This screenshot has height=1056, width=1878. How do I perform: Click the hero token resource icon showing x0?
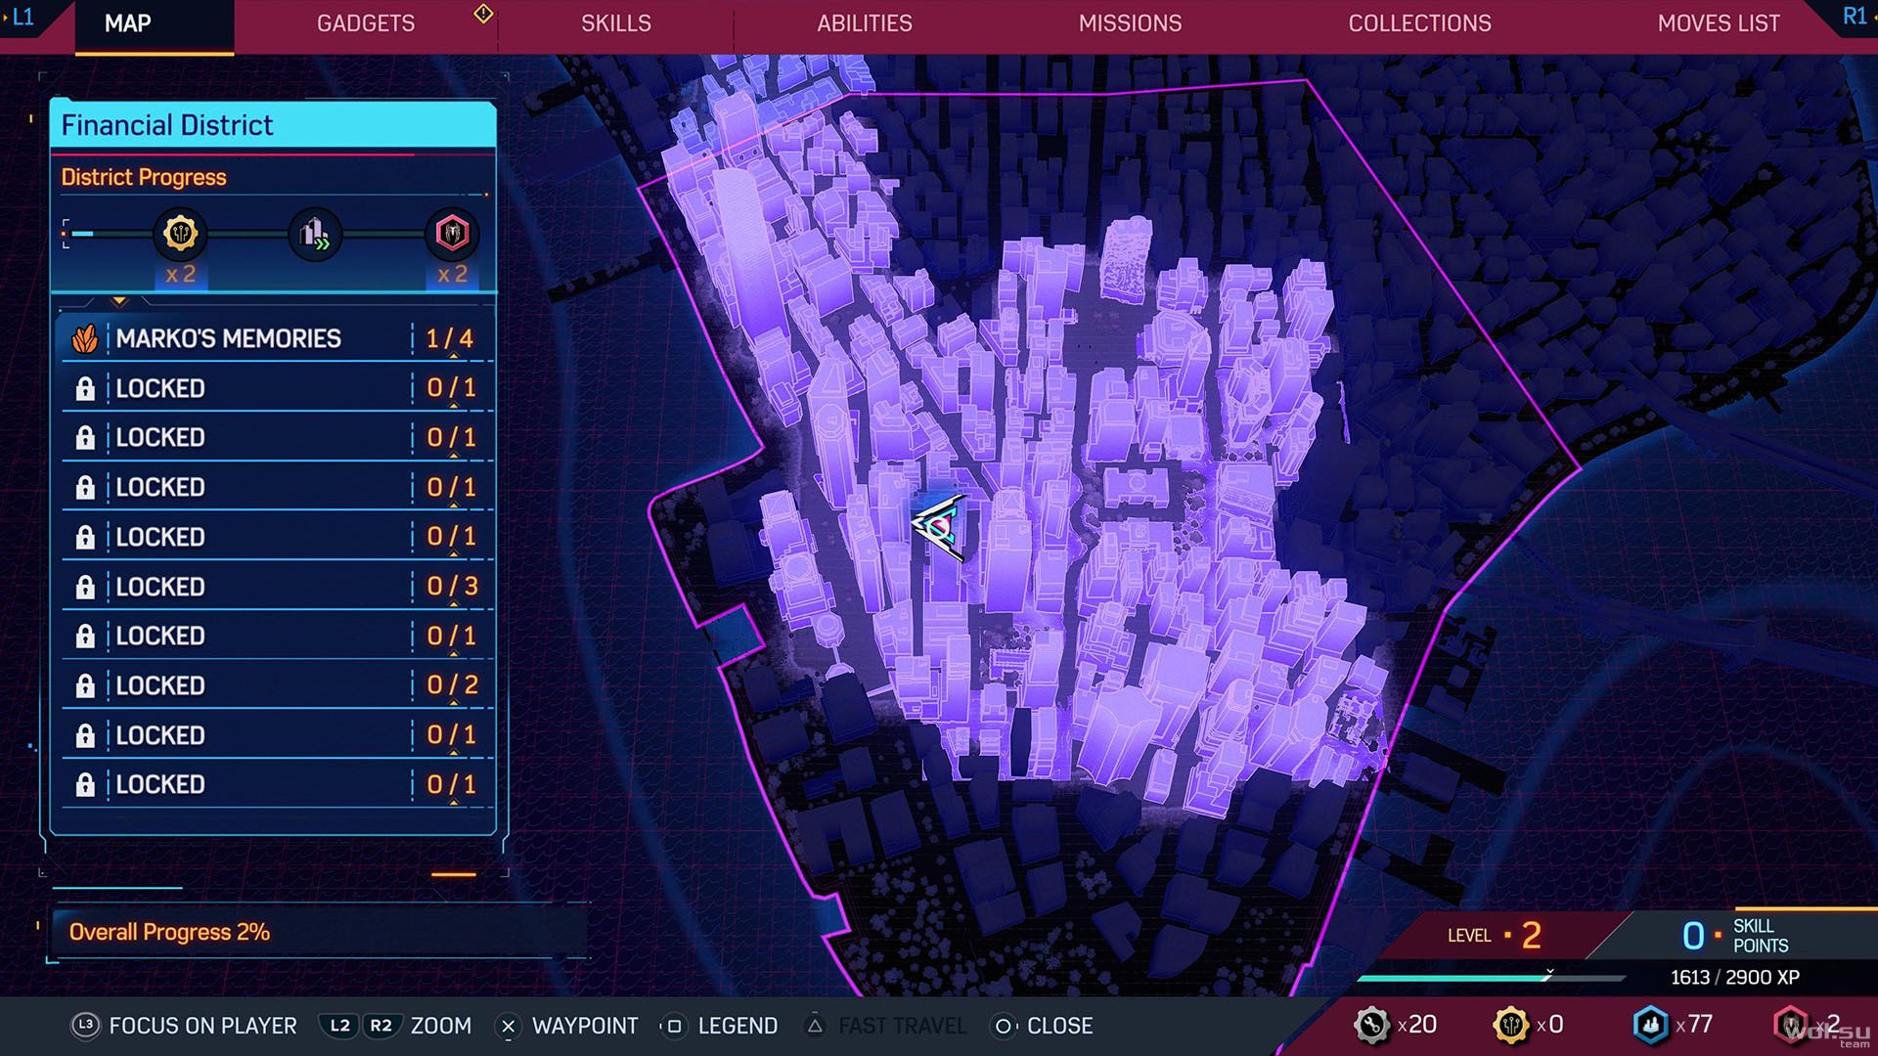(x=1511, y=1025)
